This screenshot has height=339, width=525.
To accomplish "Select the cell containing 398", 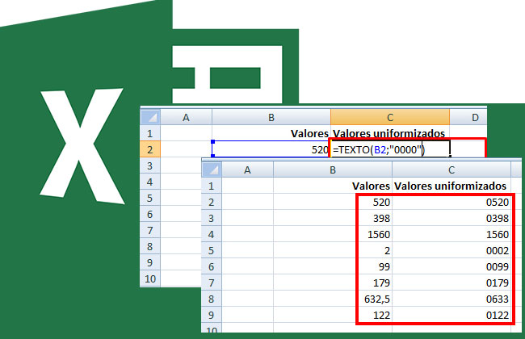I will [333, 218].
